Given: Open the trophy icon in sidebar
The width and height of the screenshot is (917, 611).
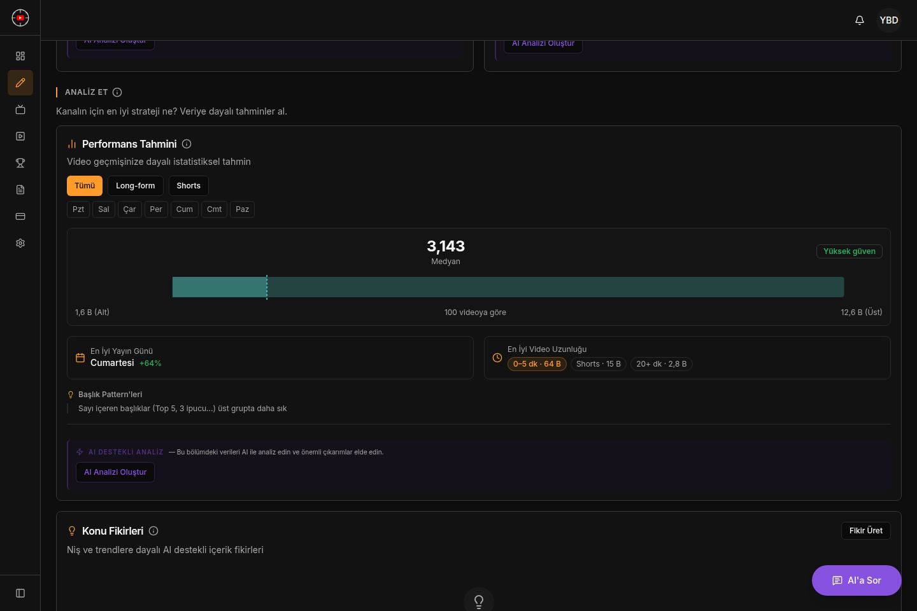Looking at the screenshot, I should [x=20, y=163].
